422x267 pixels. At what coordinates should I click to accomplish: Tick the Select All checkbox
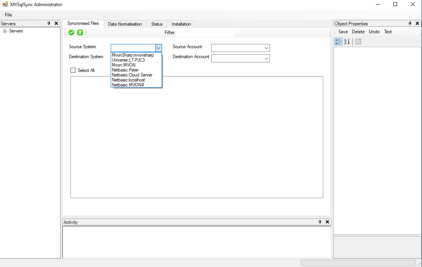click(x=73, y=70)
